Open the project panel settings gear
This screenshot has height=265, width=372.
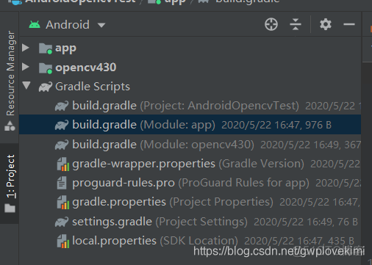point(326,24)
